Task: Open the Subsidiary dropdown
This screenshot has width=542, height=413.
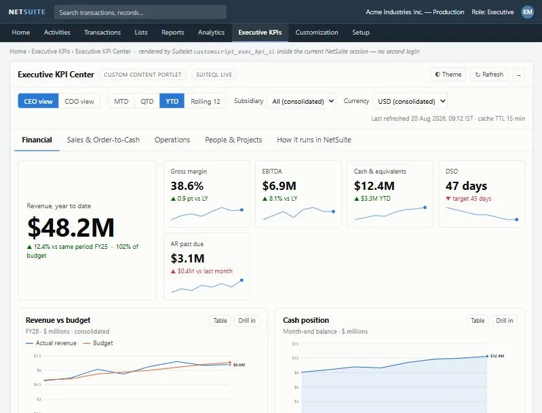Action: tap(301, 101)
